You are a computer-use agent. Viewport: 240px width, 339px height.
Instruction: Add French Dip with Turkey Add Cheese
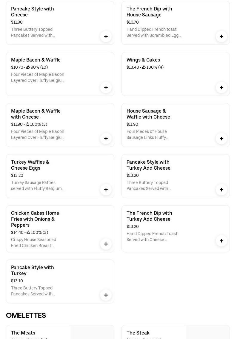(x=221, y=241)
